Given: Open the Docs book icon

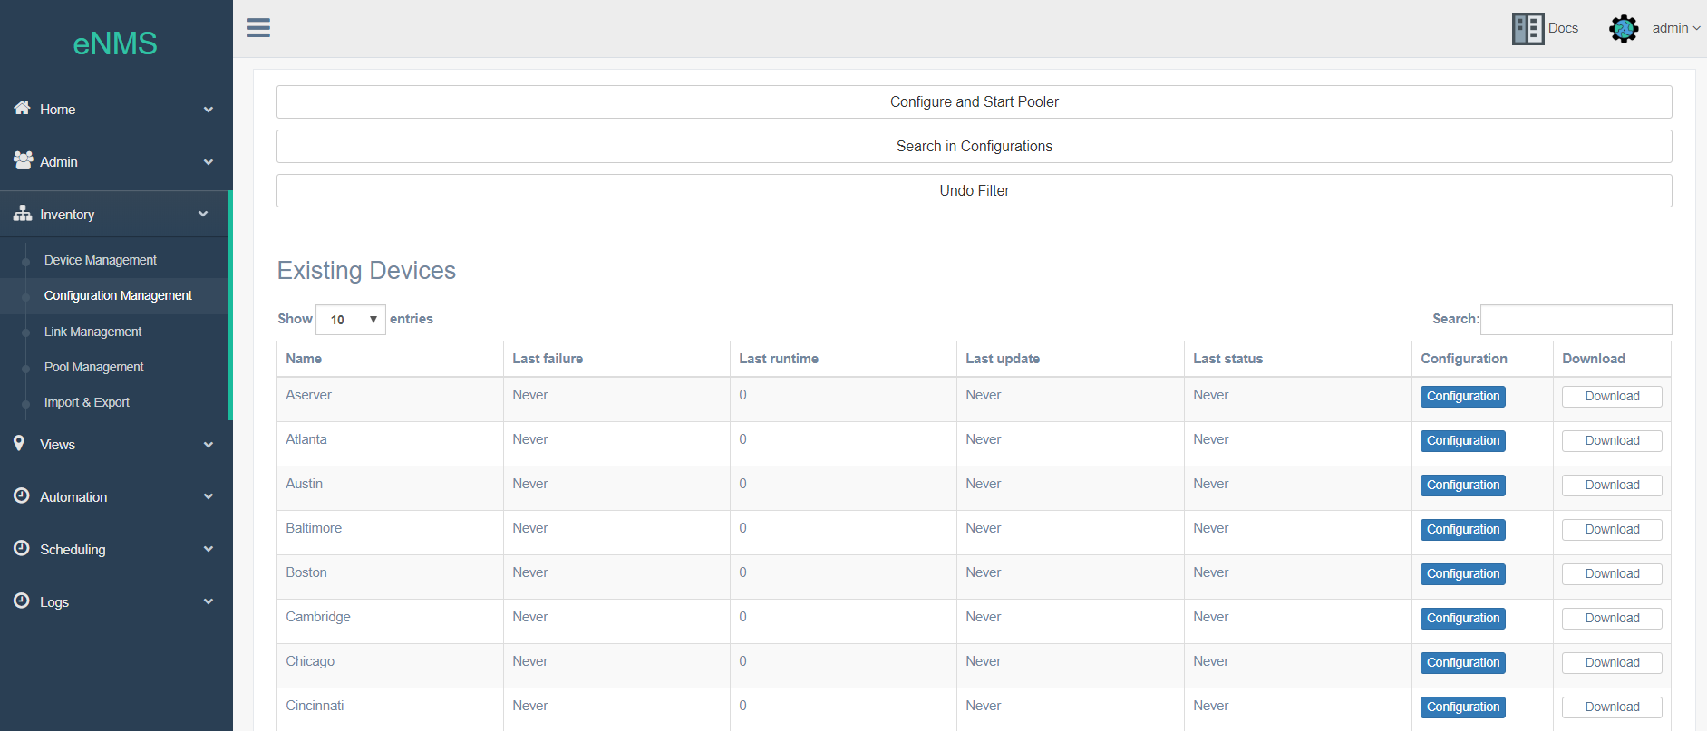Looking at the screenshot, I should point(1528,29).
